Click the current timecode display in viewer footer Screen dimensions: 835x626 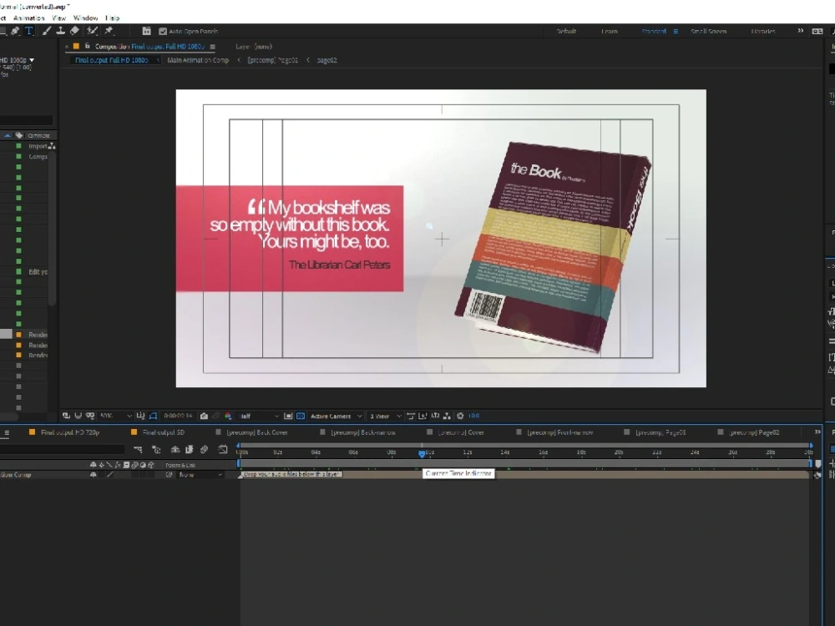click(178, 416)
